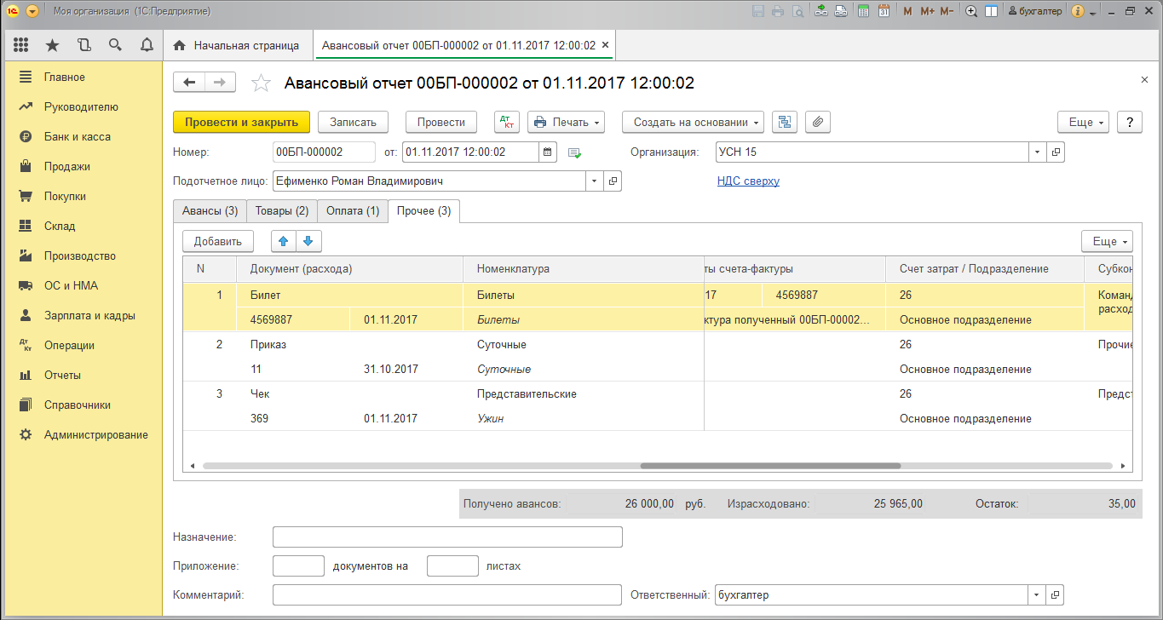
Task: Click the Назначение input field
Action: [x=447, y=537]
